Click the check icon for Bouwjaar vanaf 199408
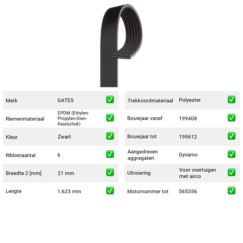The height and width of the screenshot is (243, 243). point(231,118)
